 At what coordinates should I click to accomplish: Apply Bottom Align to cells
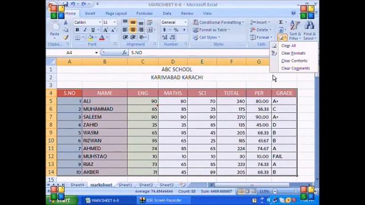(x=141, y=22)
